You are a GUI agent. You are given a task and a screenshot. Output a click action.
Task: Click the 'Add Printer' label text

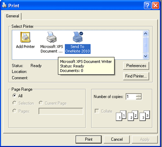[x=25, y=46]
